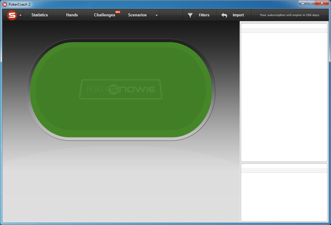331x225 pixels.
Task: Maximize the PokerCoach 2 window
Action: tap(311, 3)
